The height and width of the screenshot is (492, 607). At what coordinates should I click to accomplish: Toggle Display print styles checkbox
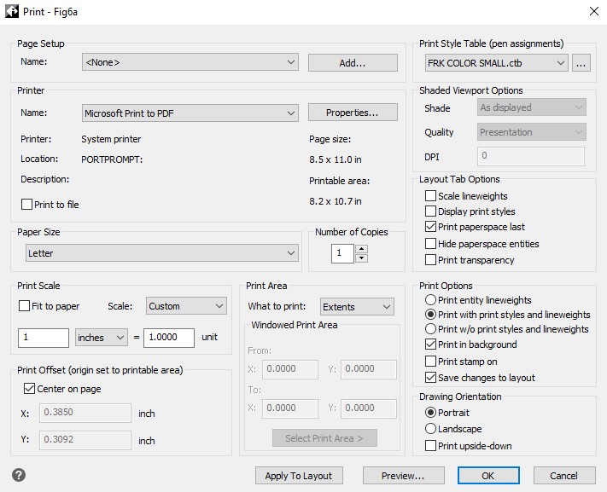(x=430, y=211)
